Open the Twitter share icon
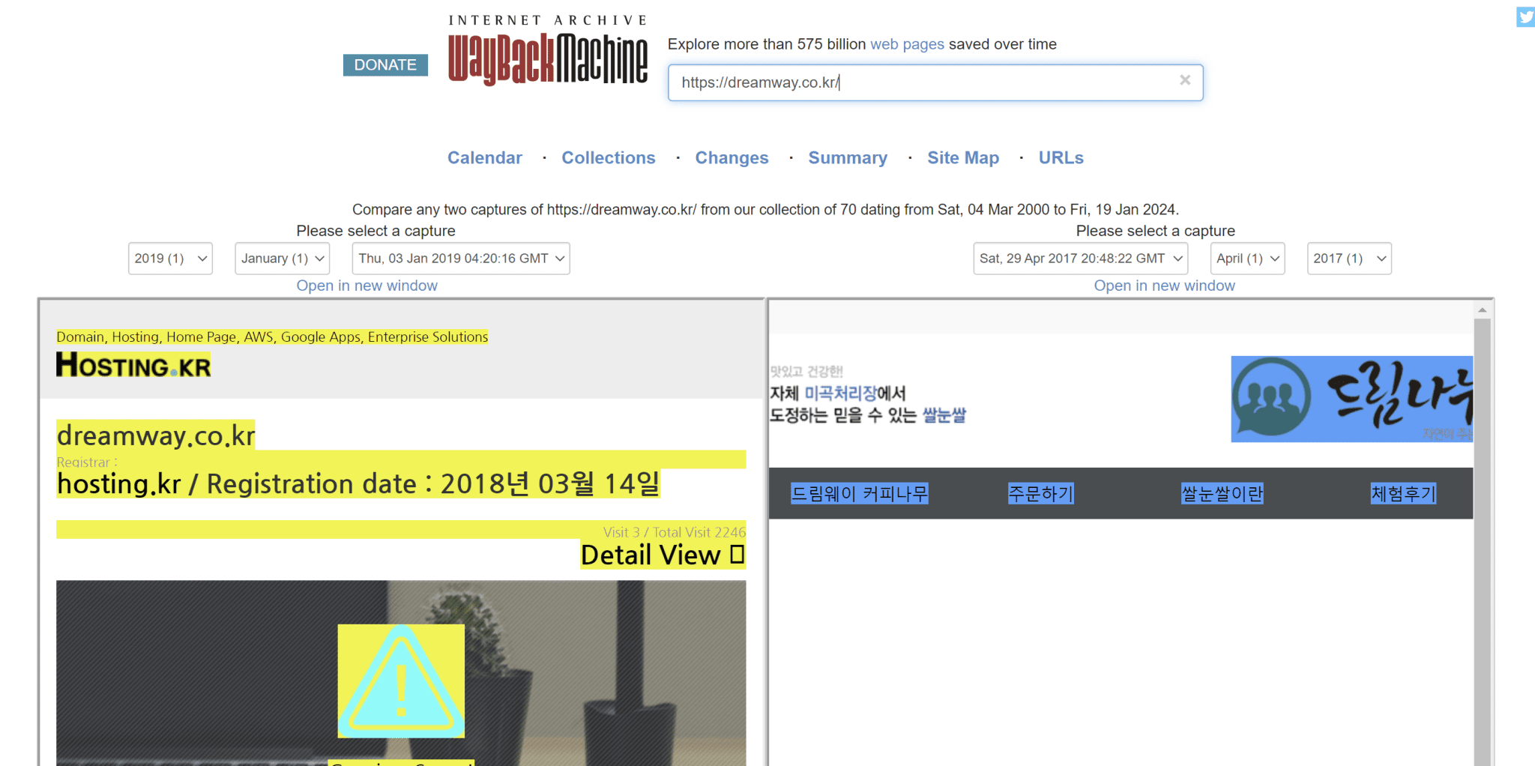This screenshot has height=766, width=1535. pyautogui.click(x=1525, y=16)
